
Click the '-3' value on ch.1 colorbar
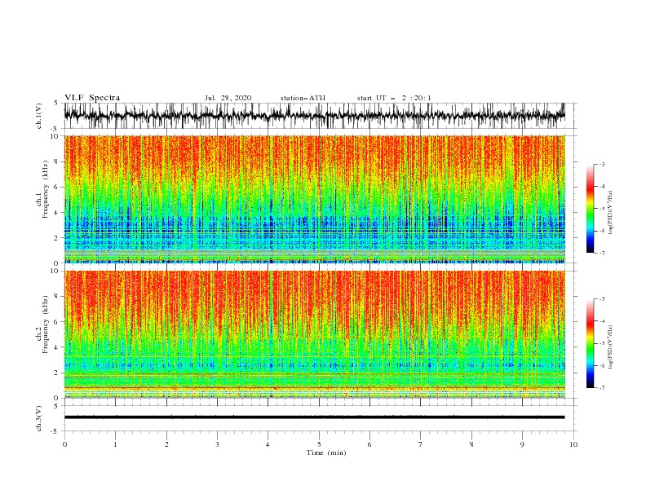point(601,164)
